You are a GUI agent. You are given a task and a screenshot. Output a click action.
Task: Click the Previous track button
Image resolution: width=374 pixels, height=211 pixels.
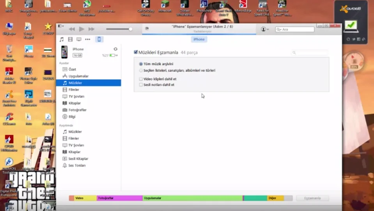point(71,29)
